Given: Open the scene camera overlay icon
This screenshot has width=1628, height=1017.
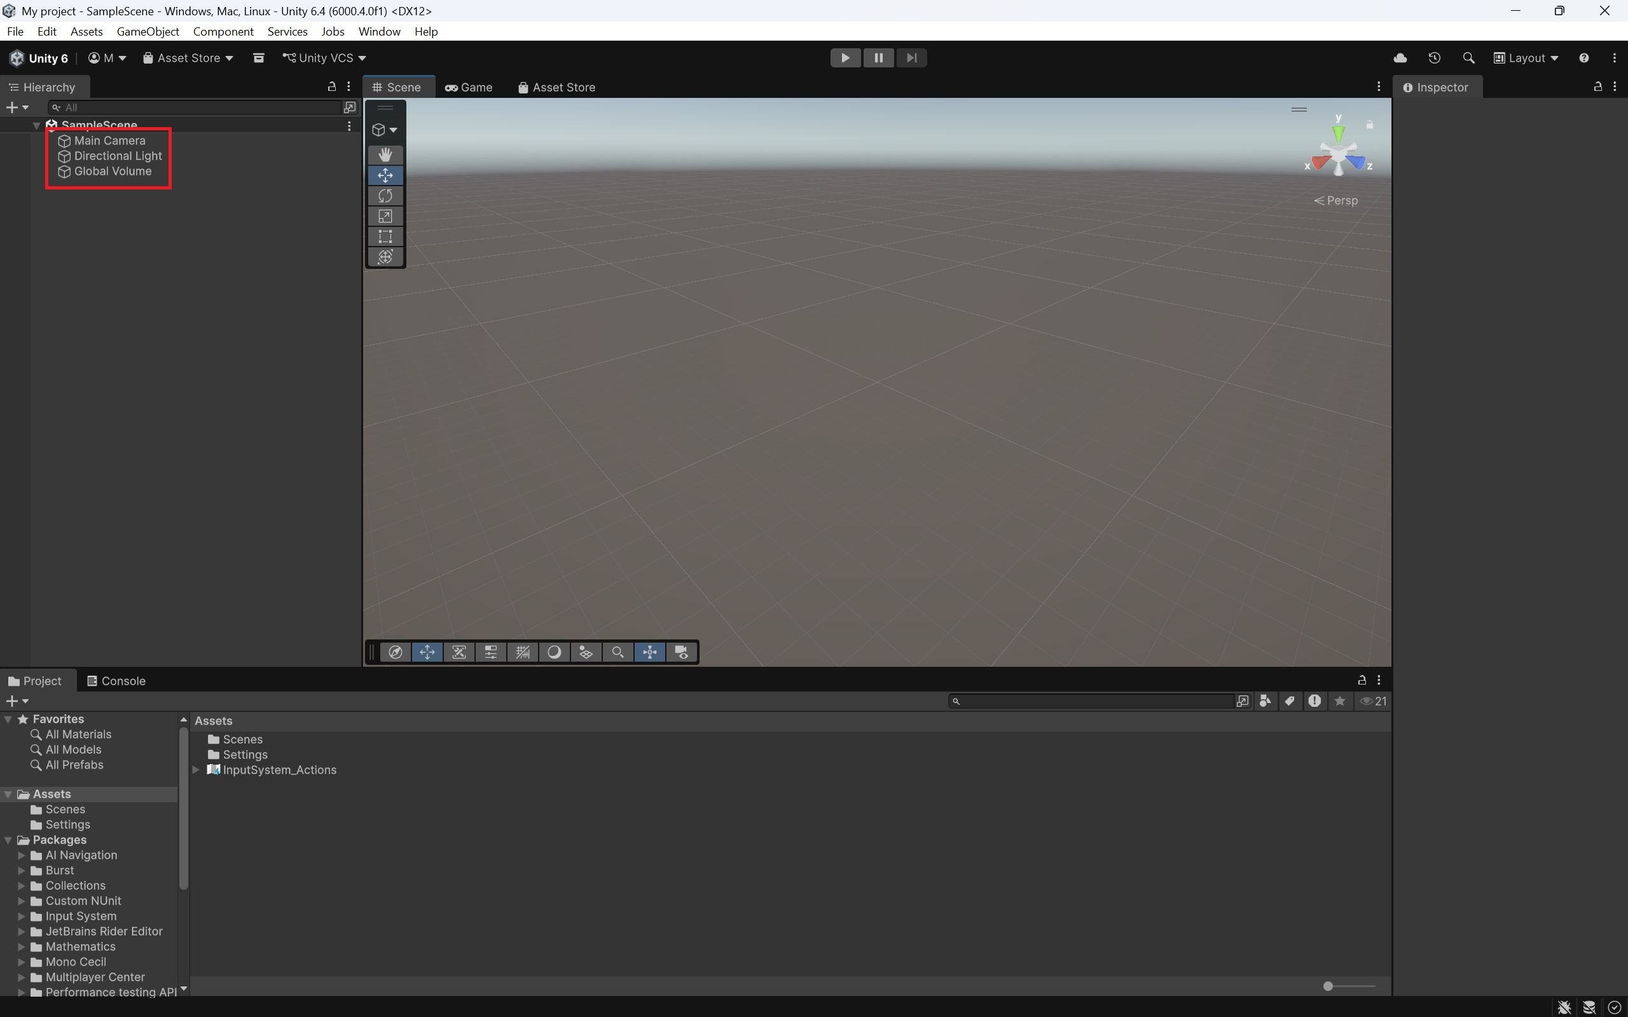Looking at the screenshot, I should click(681, 652).
